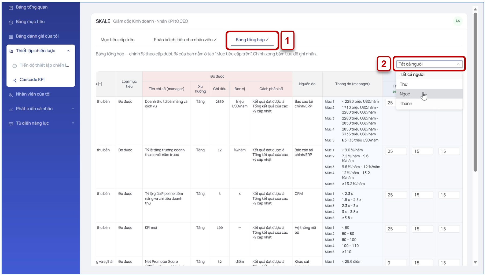The width and height of the screenshot is (486, 275).
Task: Click the 'Đơn vị' column header
Action: (x=240, y=89)
